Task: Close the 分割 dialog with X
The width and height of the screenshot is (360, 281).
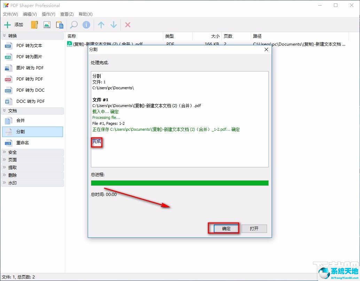Action: click(266, 50)
